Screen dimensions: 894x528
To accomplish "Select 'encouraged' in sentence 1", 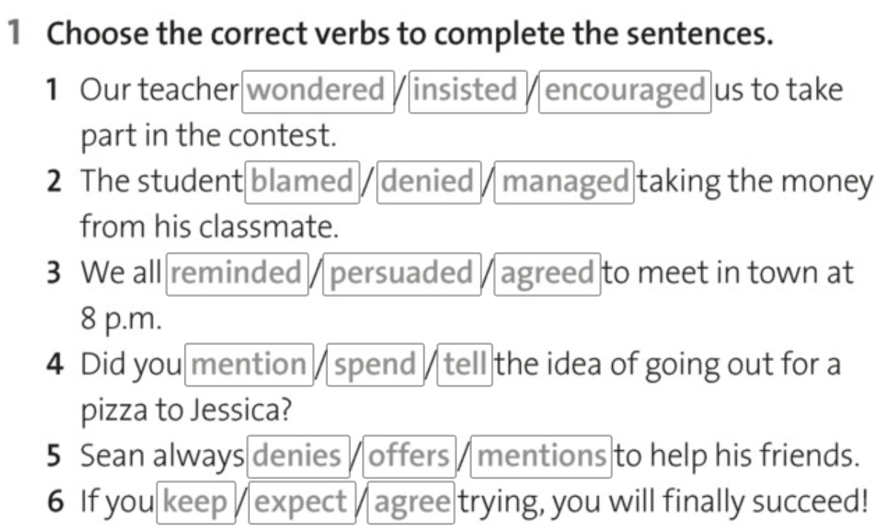I will click(x=625, y=91).
